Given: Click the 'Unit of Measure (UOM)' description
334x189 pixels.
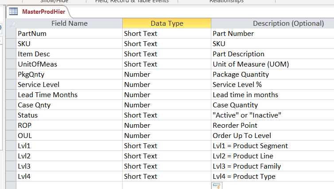Looking at the screenshot, I should pos(273,64).
